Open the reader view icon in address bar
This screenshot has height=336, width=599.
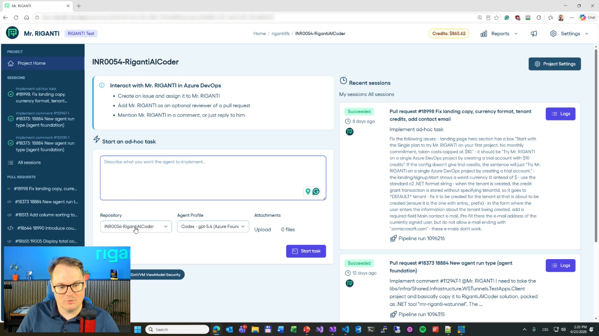point(488,17)
